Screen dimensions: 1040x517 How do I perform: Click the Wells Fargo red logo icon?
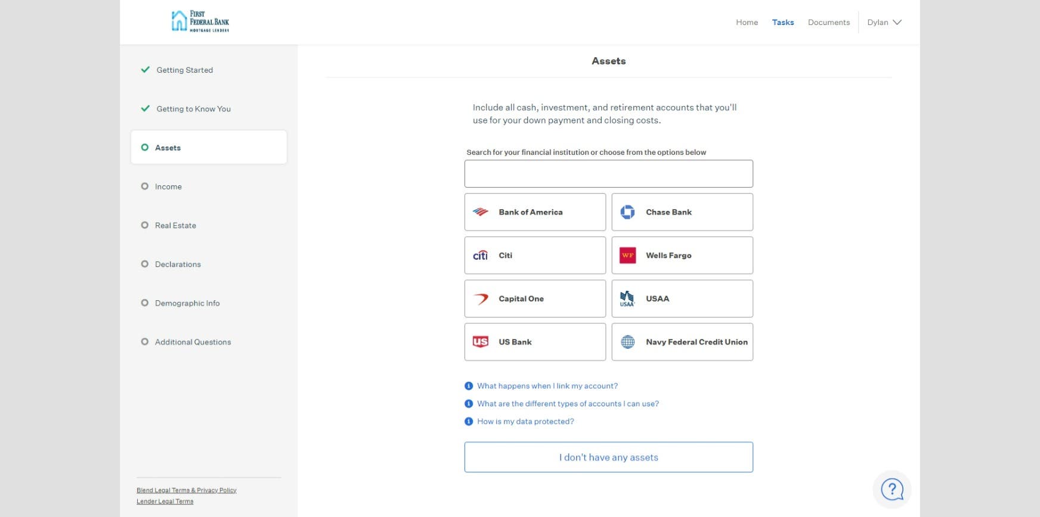(627, 256)
